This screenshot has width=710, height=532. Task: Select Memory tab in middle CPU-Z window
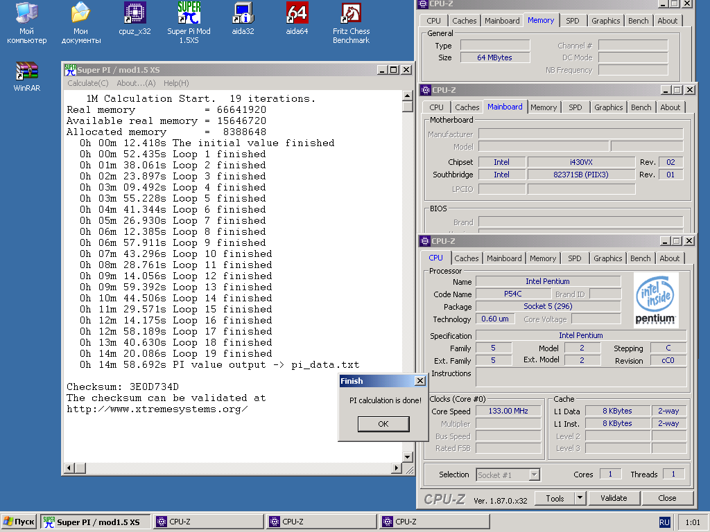[x=544, y=107]
